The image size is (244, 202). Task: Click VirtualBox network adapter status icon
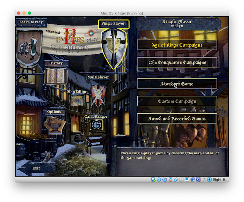pos(170,180)
